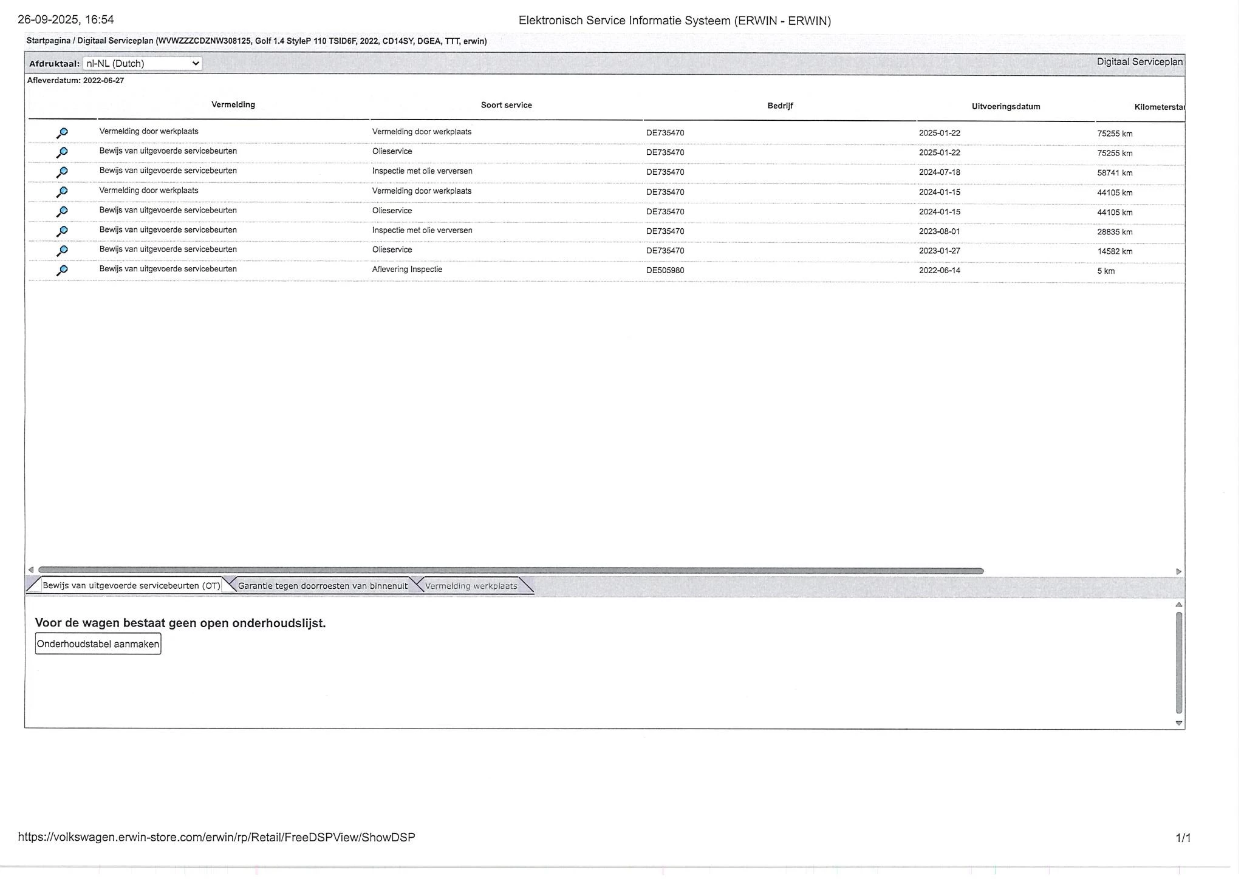Click magnifier for 2024-01-15 Olieservice entry
Viewport: 1244px width, 879px height.
pyautogui.click(x=62, y=212)
